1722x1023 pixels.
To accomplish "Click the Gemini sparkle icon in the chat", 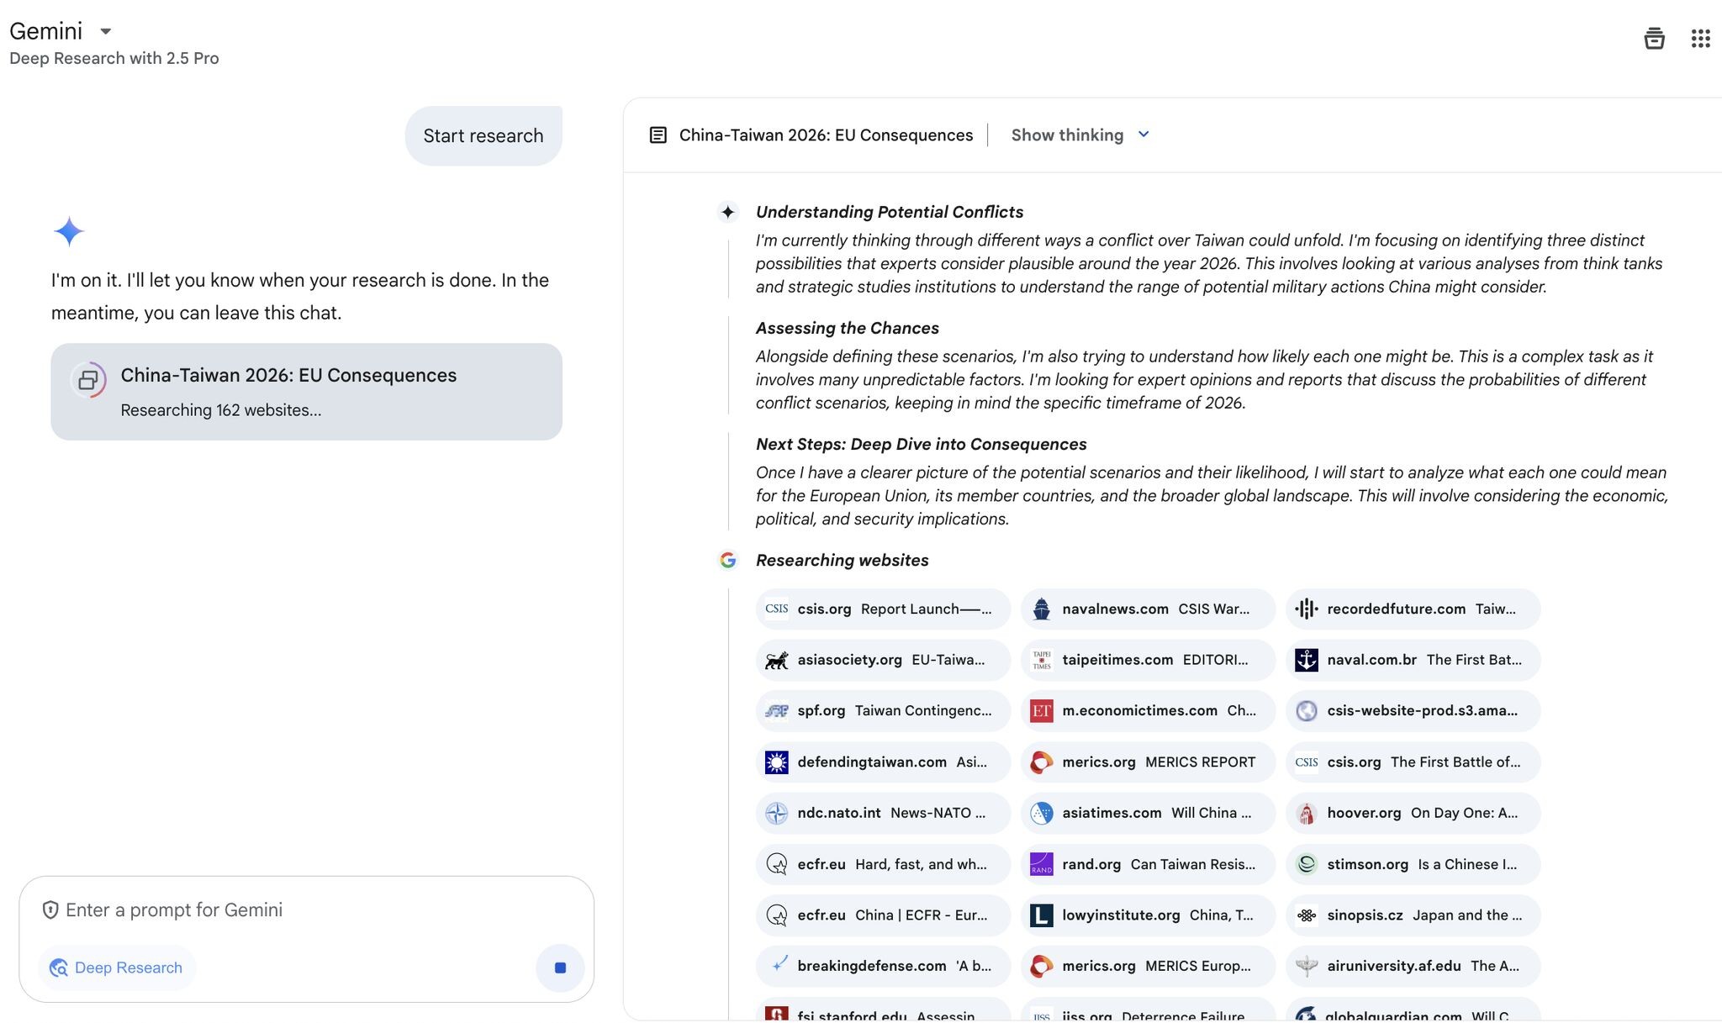I will (69, 231).
